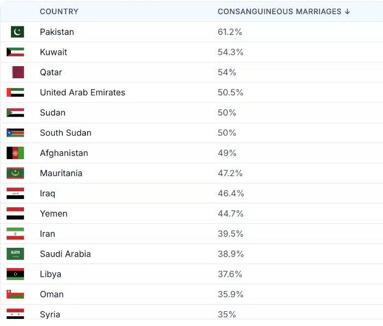
Task: Click the United Arab Emirates flag
Action: click(15, 92)
